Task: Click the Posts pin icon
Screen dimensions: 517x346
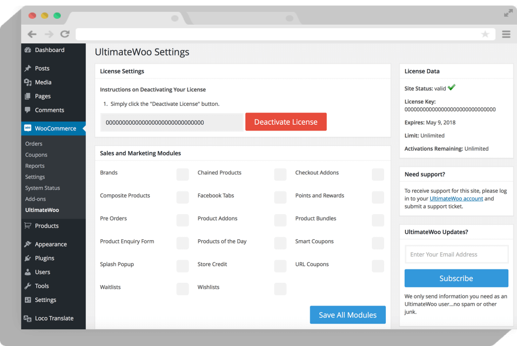Action: click(x=28, y=68)
